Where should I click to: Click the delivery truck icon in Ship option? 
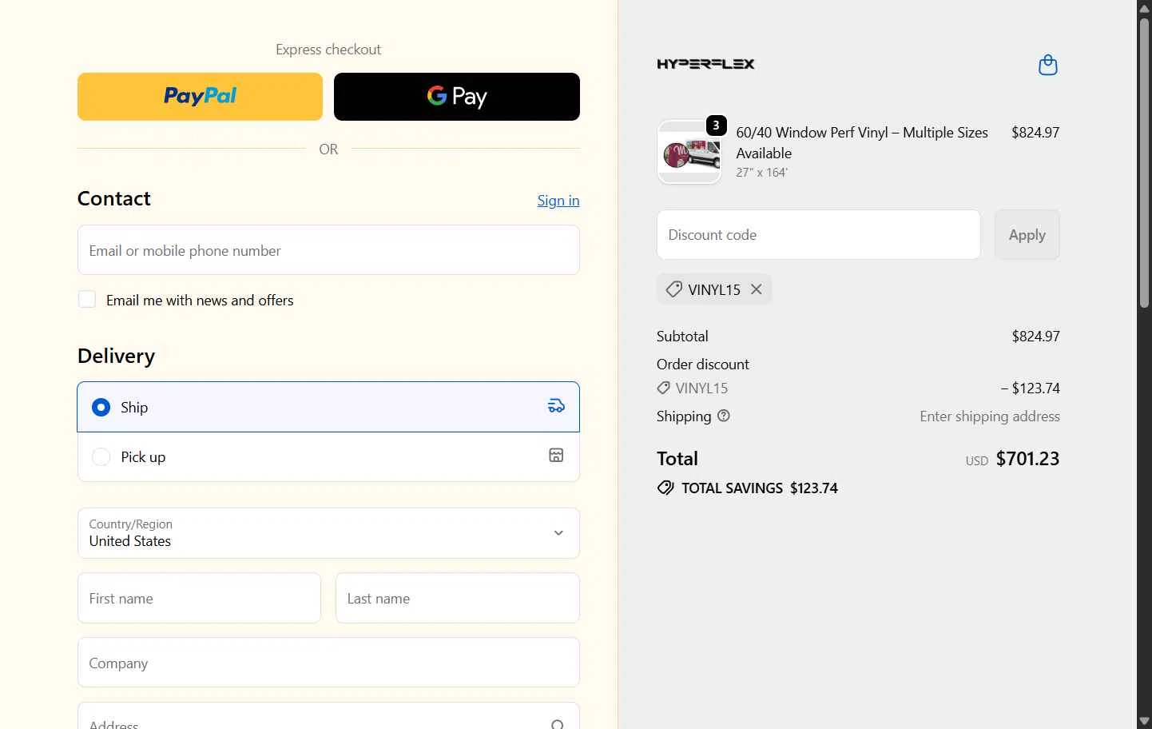556,406
